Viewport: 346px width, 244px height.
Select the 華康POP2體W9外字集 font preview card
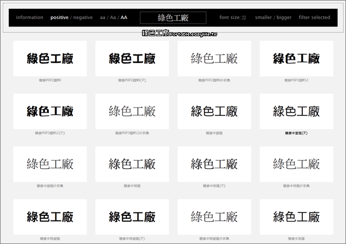point(214,59)
